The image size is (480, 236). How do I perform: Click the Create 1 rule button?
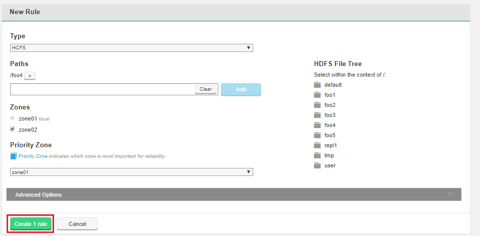click(31, 224)
